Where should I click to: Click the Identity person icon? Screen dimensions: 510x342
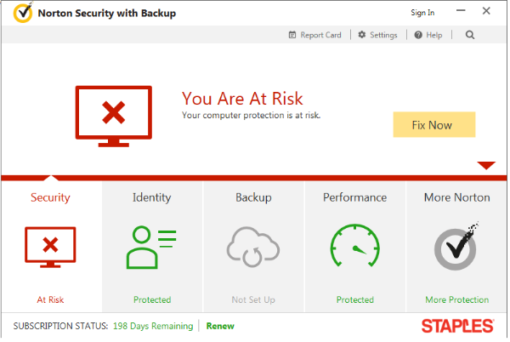(x=151, y=247)
